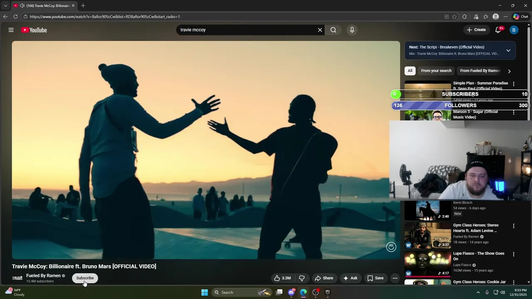
Task: Subscribe to Fueled By Ramen
Action: (85, 278)
